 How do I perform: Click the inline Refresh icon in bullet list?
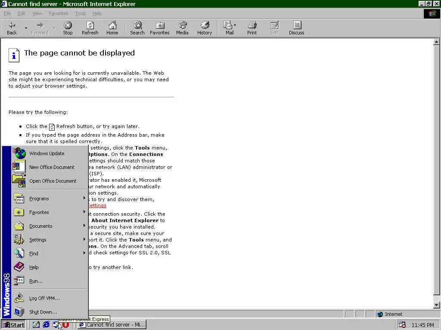pyautogui.click(x=52, y=127)
